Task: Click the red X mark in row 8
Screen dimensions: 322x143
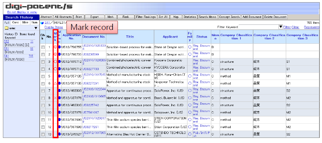Action: (x=55, y=98)
